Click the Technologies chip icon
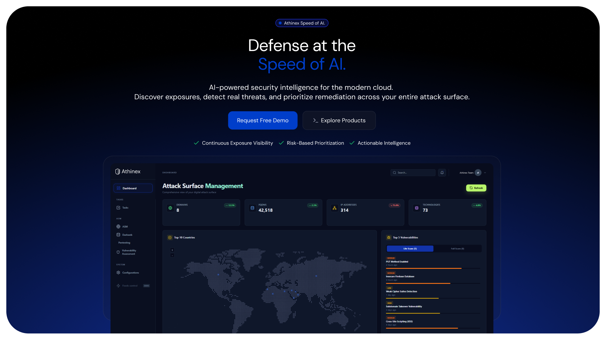This screenshot has width=606, height=340. click(417, 208)
